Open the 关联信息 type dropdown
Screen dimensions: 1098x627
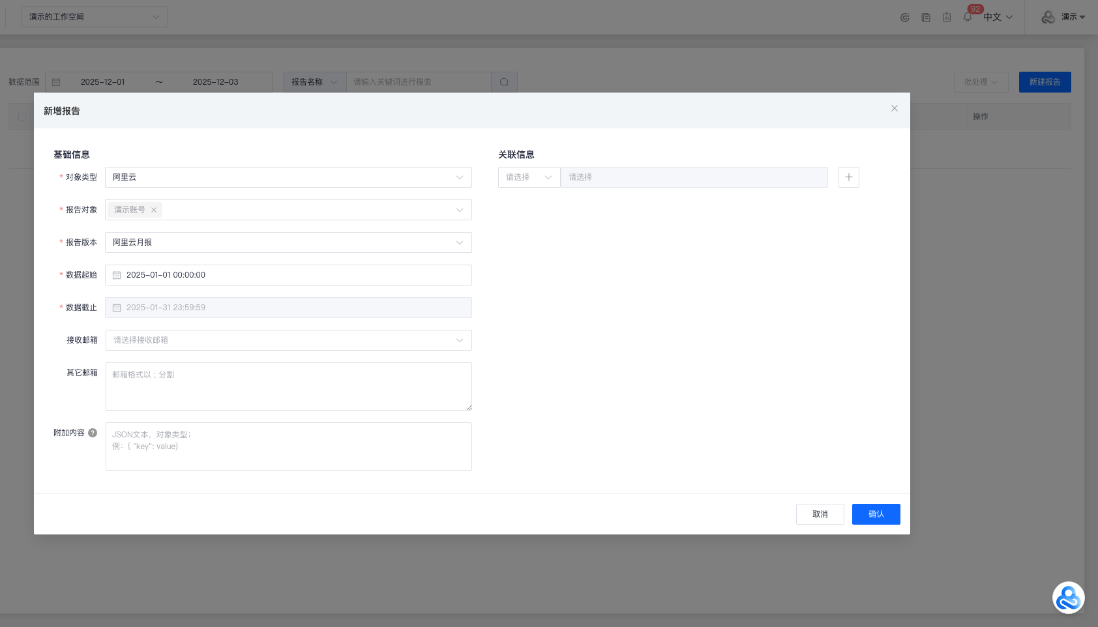coord(529,177)
